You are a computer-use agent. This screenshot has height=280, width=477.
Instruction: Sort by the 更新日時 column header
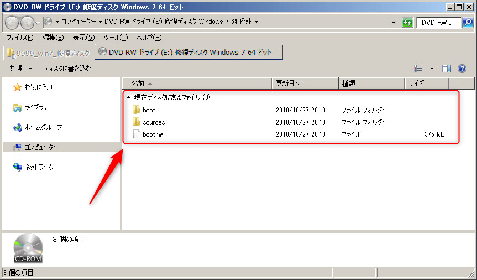[289, 84]
